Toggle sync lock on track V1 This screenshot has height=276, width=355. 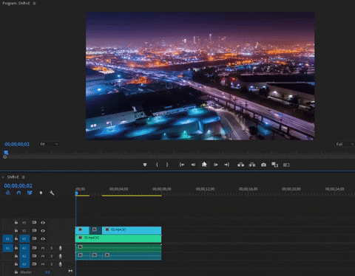click(34, 238)
